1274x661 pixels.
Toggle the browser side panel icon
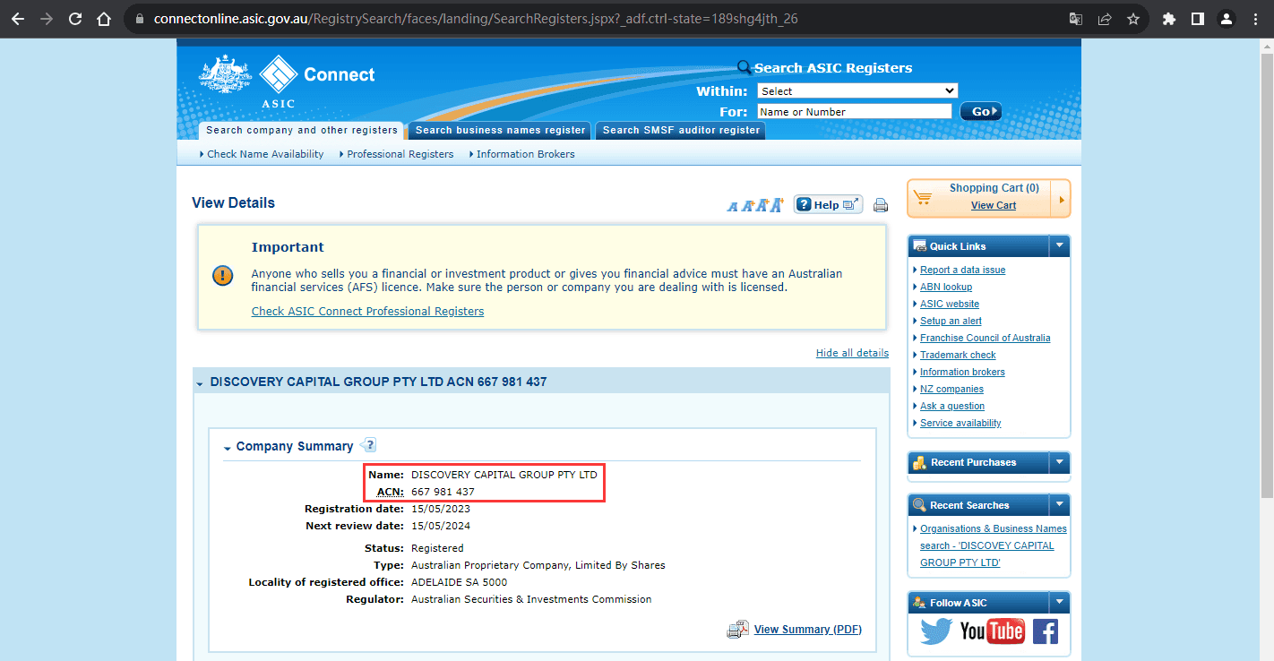coord(1198,19)
